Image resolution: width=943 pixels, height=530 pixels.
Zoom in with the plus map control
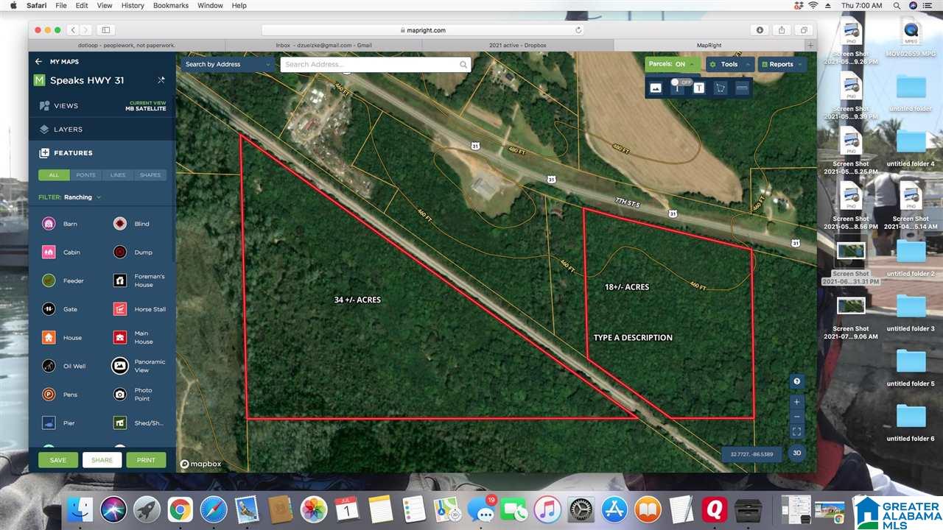point(796,403)
